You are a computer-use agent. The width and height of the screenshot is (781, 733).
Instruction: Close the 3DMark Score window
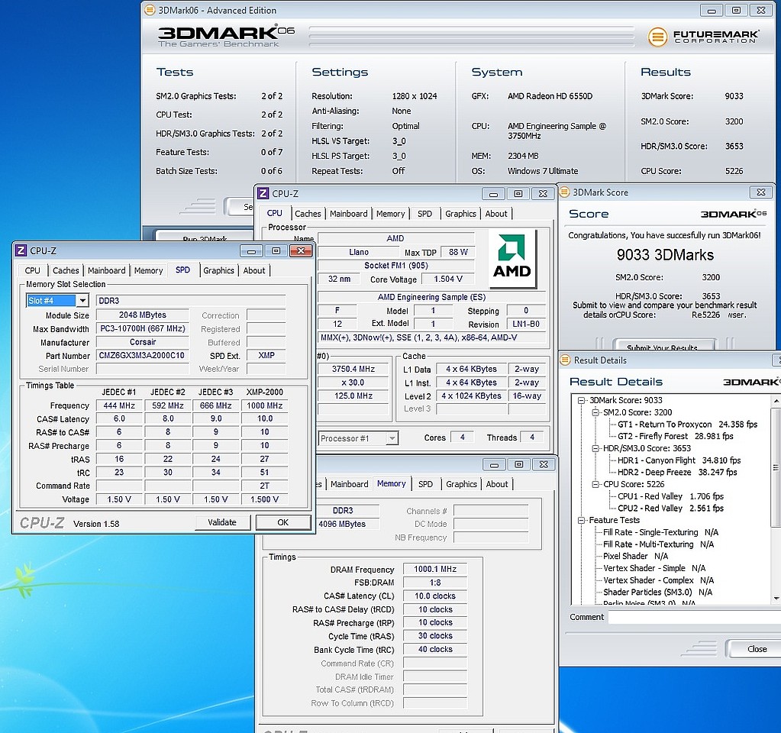tap(761, 192)
